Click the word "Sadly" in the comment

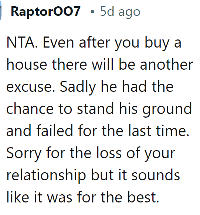[78, 87]
